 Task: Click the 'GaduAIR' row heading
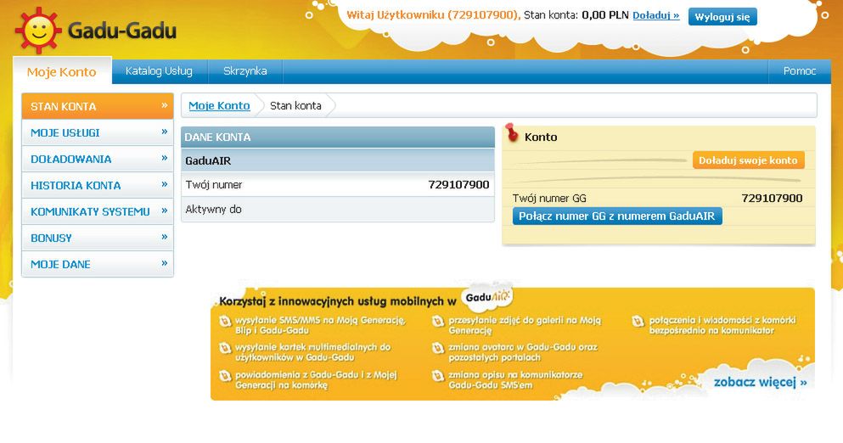coord(208,160)
